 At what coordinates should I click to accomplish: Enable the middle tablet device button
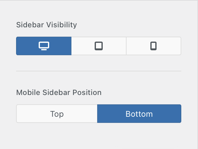click(99, 46)
